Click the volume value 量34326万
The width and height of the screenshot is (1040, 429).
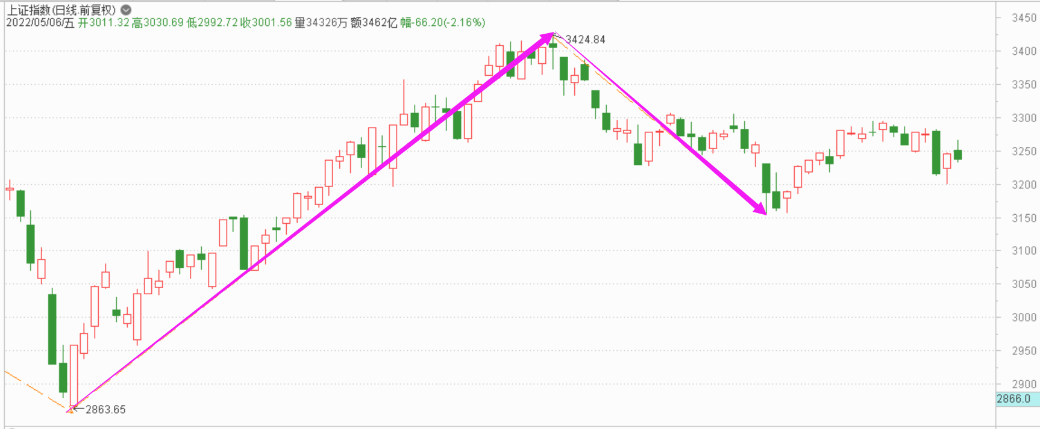(321, 23)
